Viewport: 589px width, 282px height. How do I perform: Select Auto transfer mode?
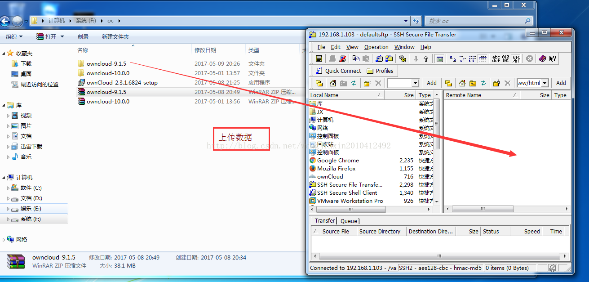516,59
